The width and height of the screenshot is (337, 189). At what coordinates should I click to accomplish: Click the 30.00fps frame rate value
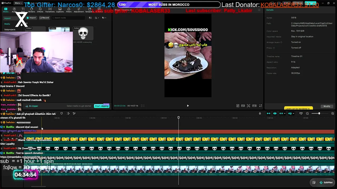[x=295, y=73]
